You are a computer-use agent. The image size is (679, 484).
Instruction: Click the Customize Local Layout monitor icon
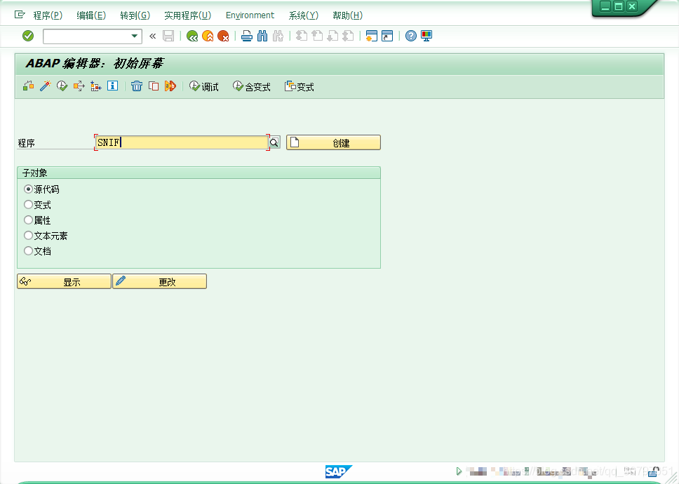click(426, 36)
